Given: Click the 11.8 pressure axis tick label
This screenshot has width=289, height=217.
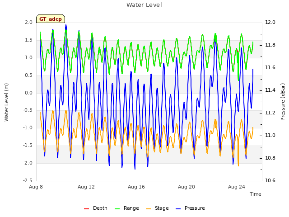Looking at the screenshot, I should 270,45.
